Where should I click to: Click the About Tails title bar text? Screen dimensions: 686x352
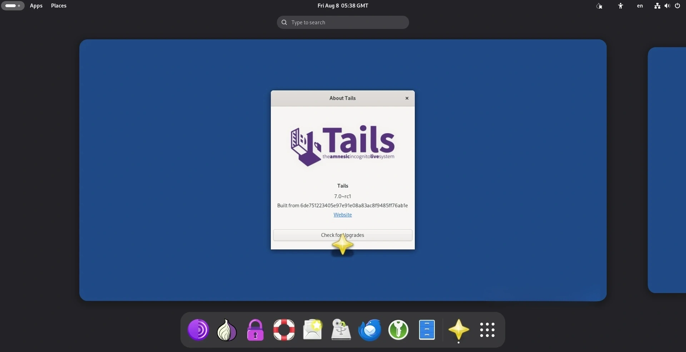[342, 98]
